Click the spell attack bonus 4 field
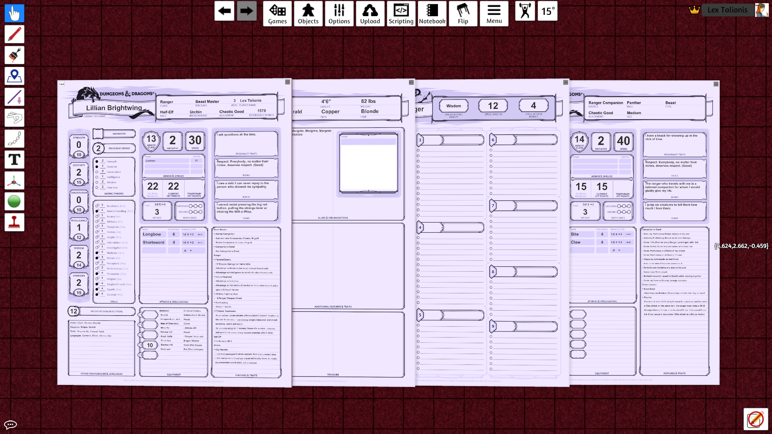Image resolution: width=772 pixels, height=434 pixels. coord(534,105)
